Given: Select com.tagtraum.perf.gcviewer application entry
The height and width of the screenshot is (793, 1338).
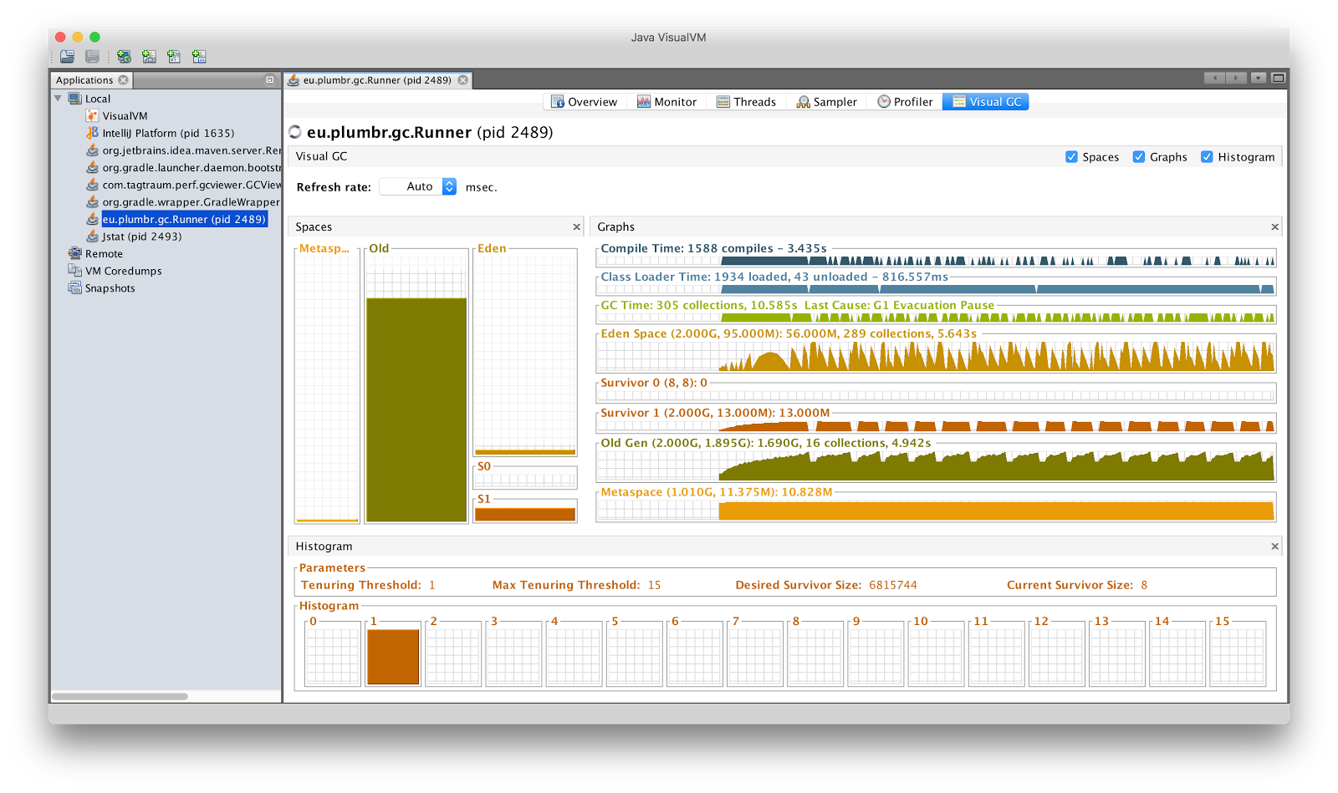Looking at the screenshot, I should coord(192,185).
